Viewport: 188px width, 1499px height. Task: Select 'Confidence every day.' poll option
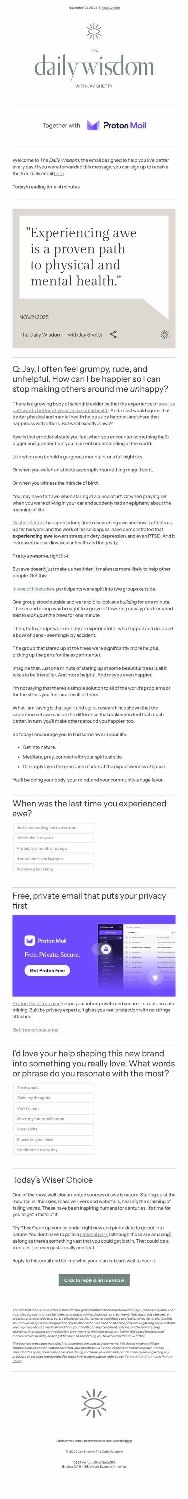point(54,1150)
